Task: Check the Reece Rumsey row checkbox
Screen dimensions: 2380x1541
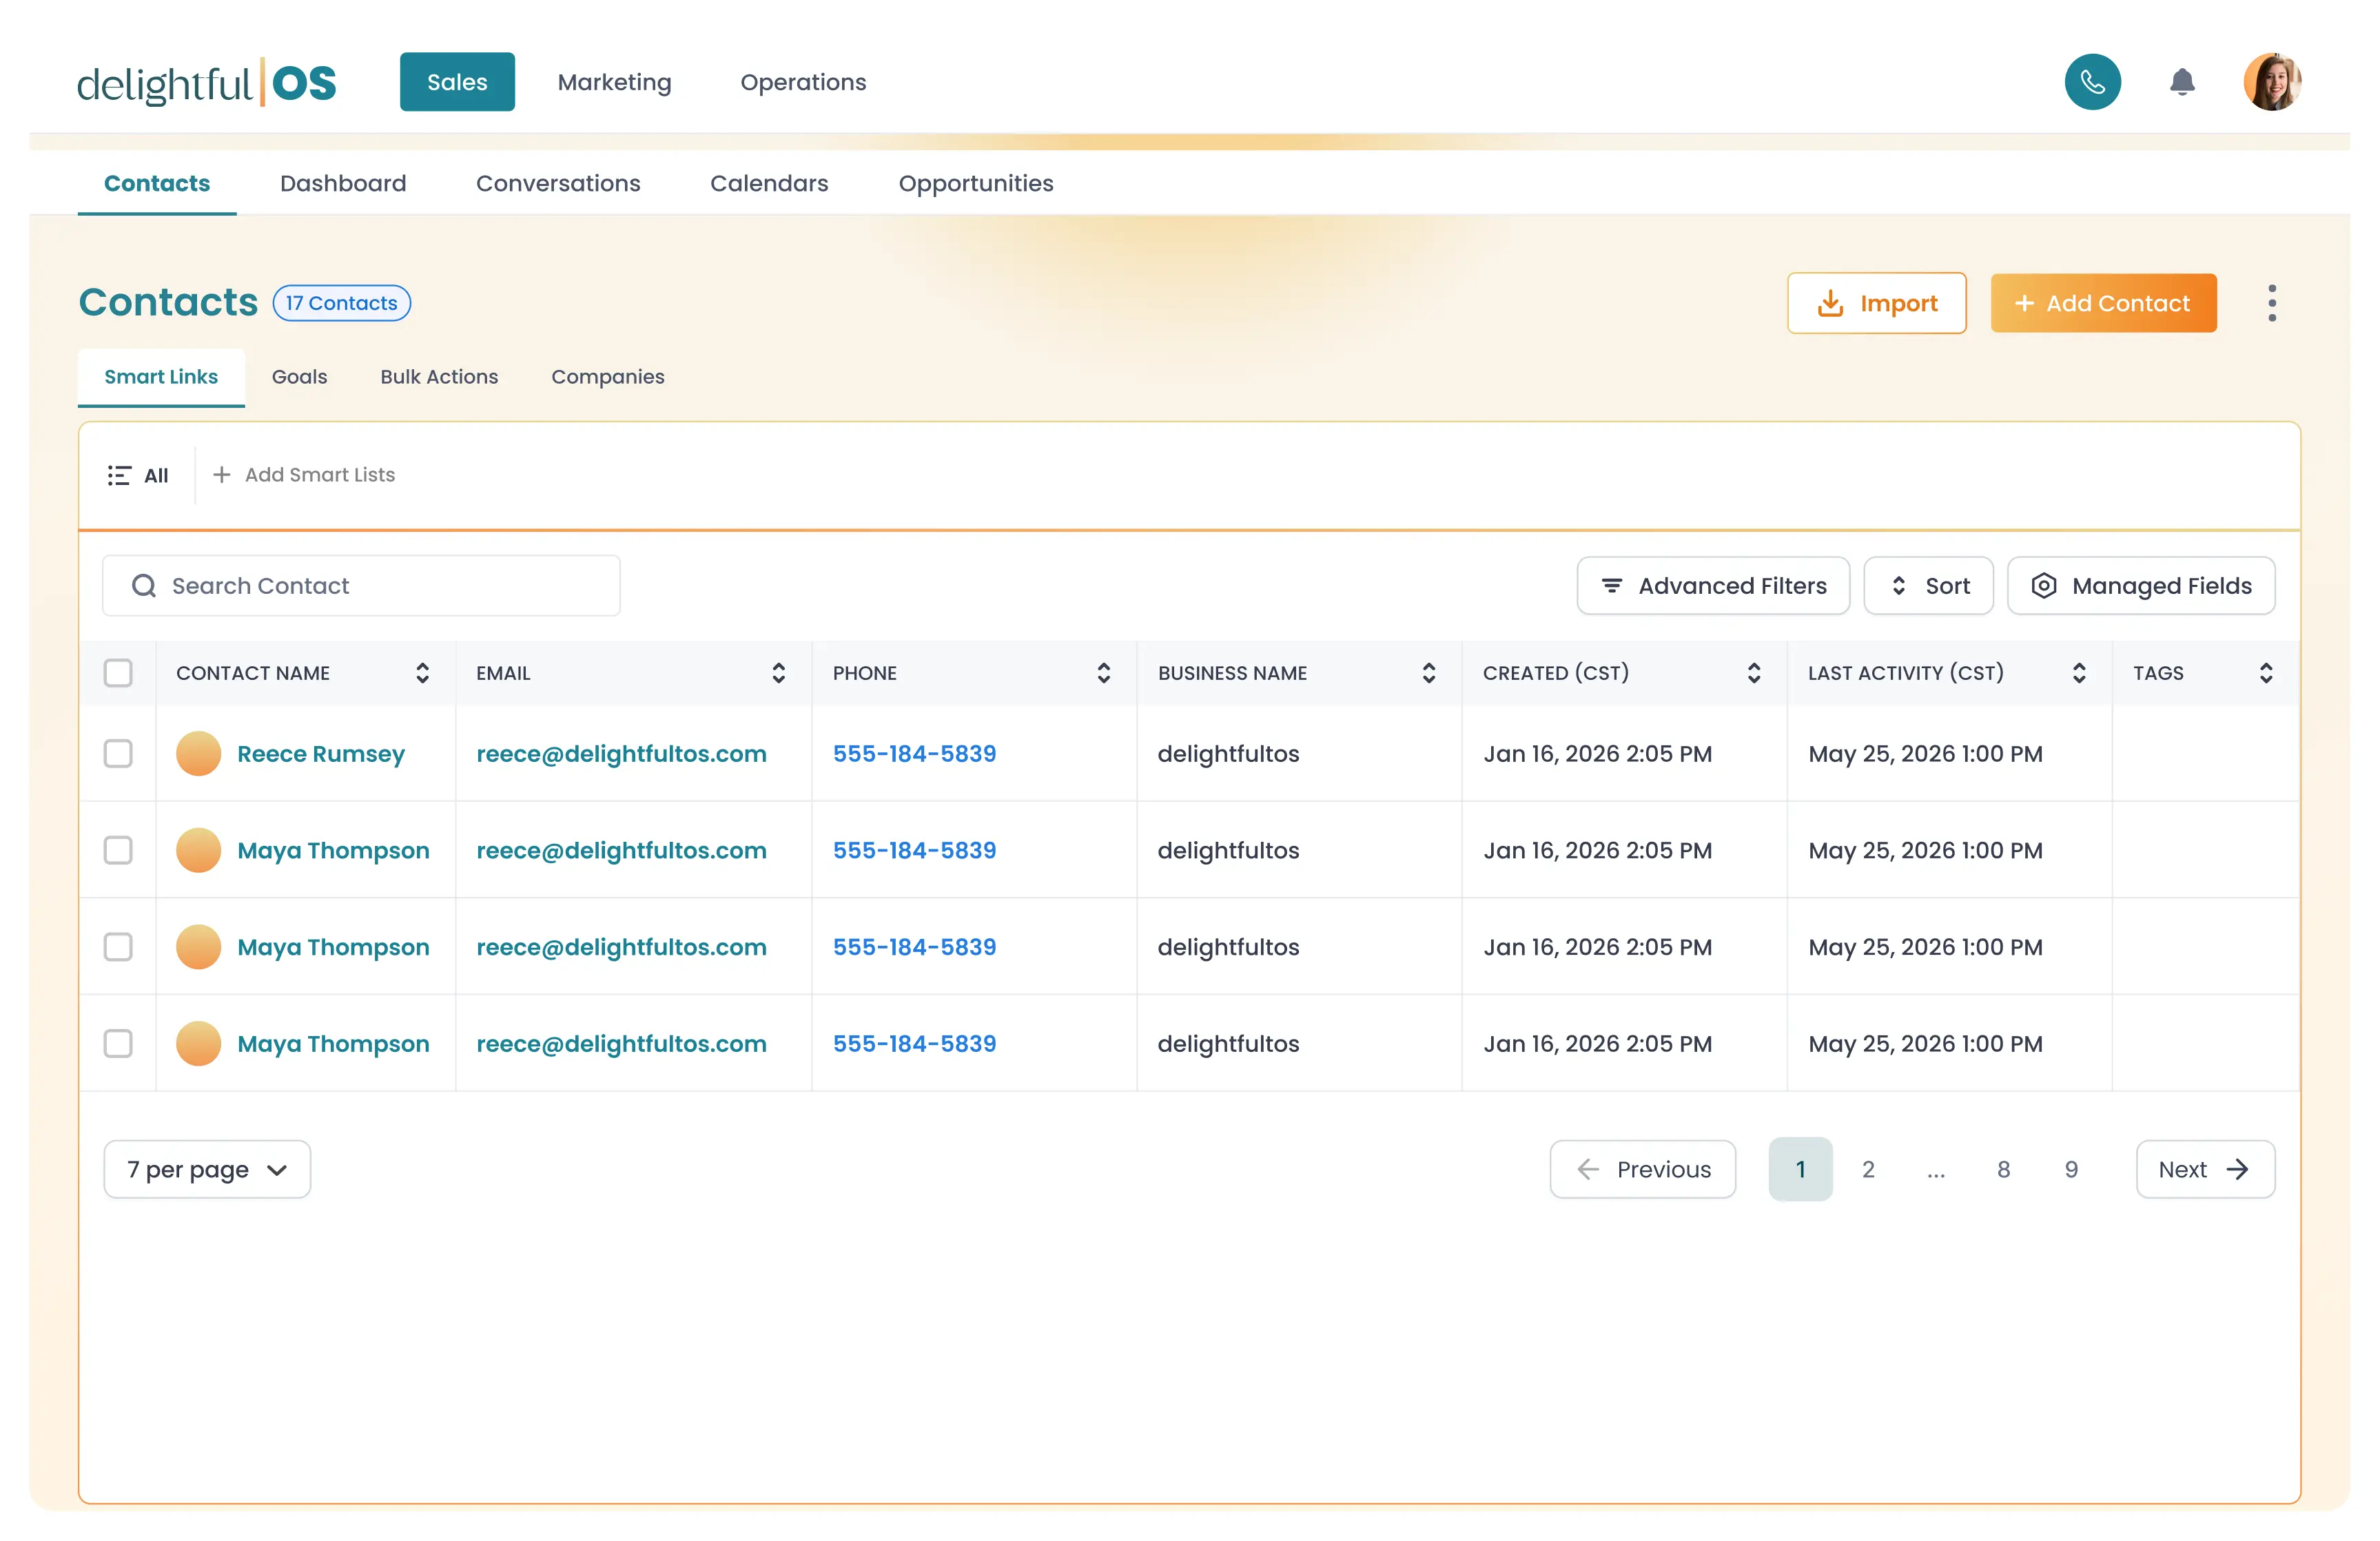Action: pos(118,754)
